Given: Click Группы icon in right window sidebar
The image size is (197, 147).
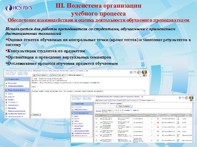Looking at the screenshot, I should coord(73,121).
